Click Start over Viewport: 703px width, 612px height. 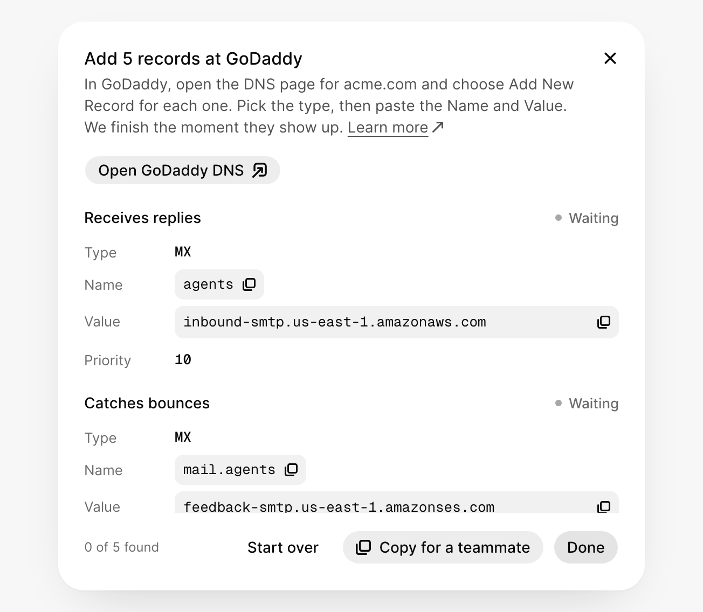[x=283, y=547]
